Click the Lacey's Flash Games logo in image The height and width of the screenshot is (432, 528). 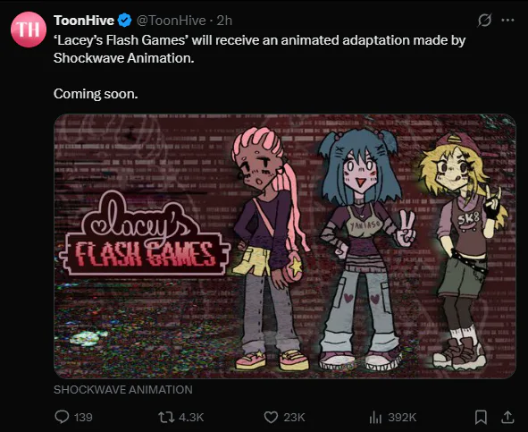click(145, 233)
